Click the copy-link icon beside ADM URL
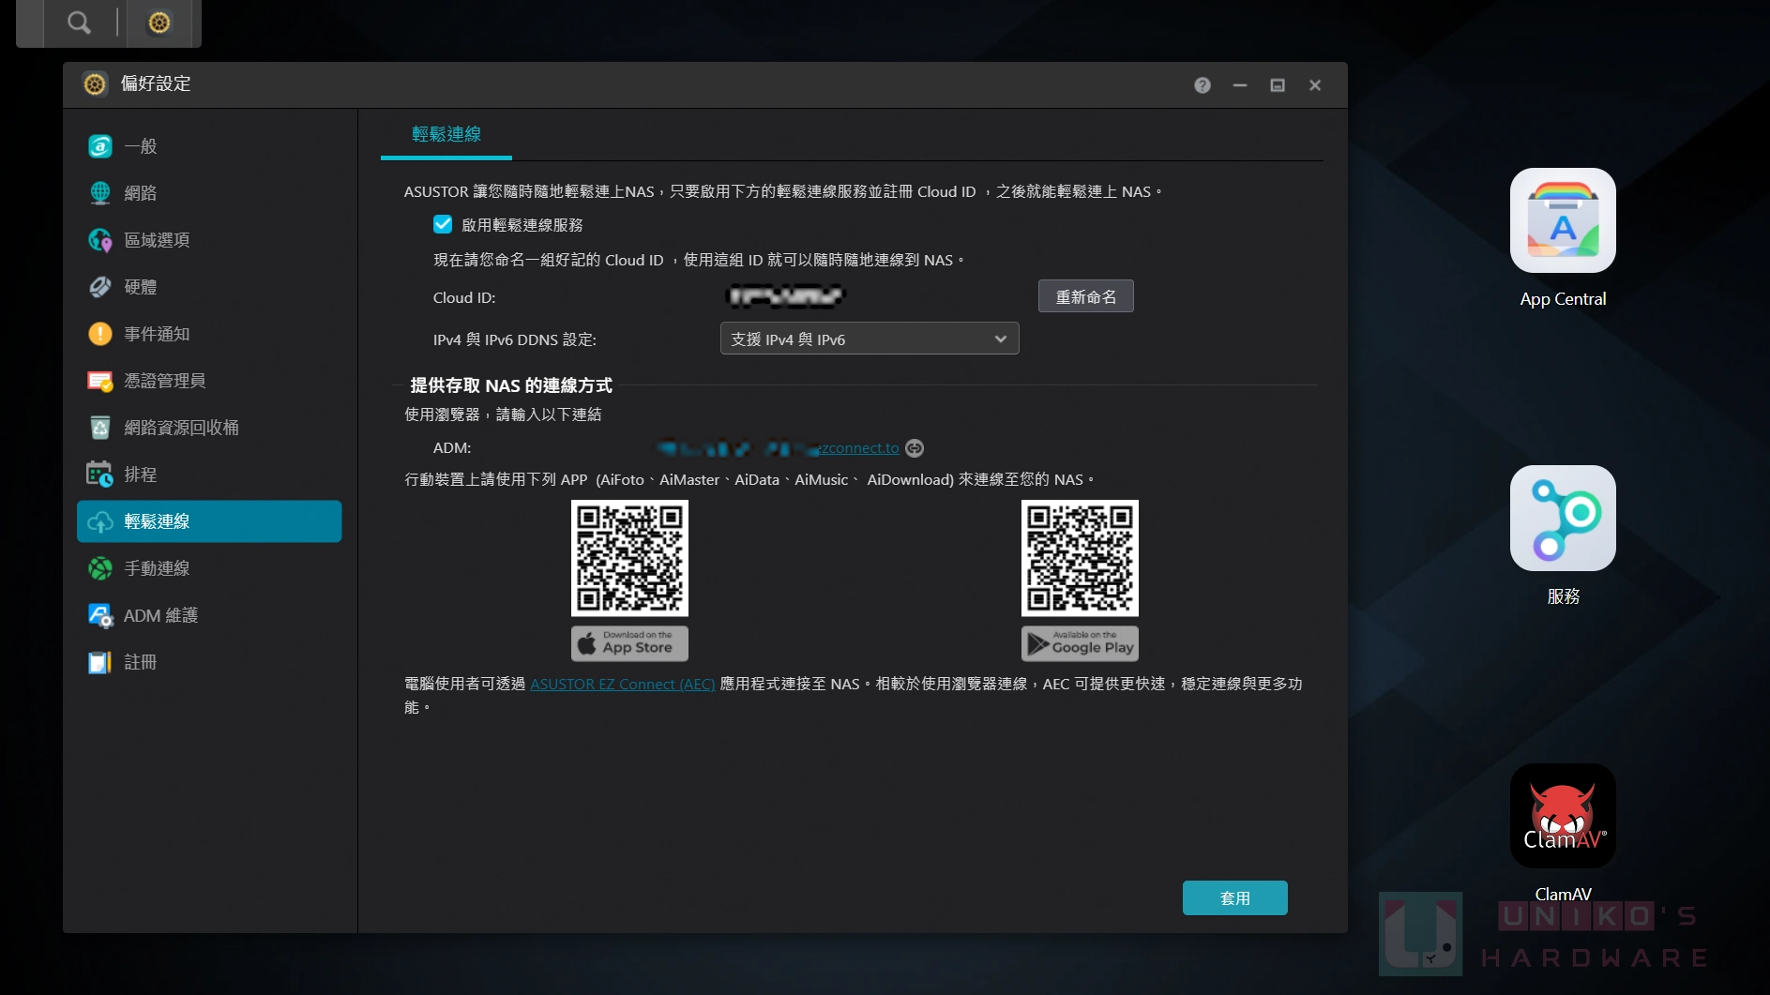The width and height of the screenshot is (1770, 995). (x=915, y=448)
